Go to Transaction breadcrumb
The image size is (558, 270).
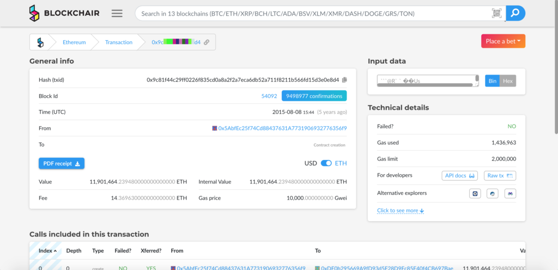[118, 42]
